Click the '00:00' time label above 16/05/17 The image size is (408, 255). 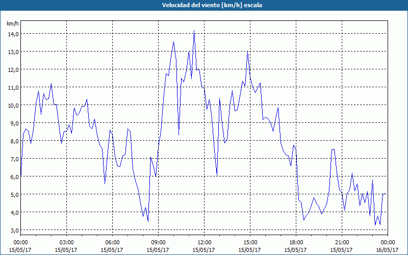(388, 243)
